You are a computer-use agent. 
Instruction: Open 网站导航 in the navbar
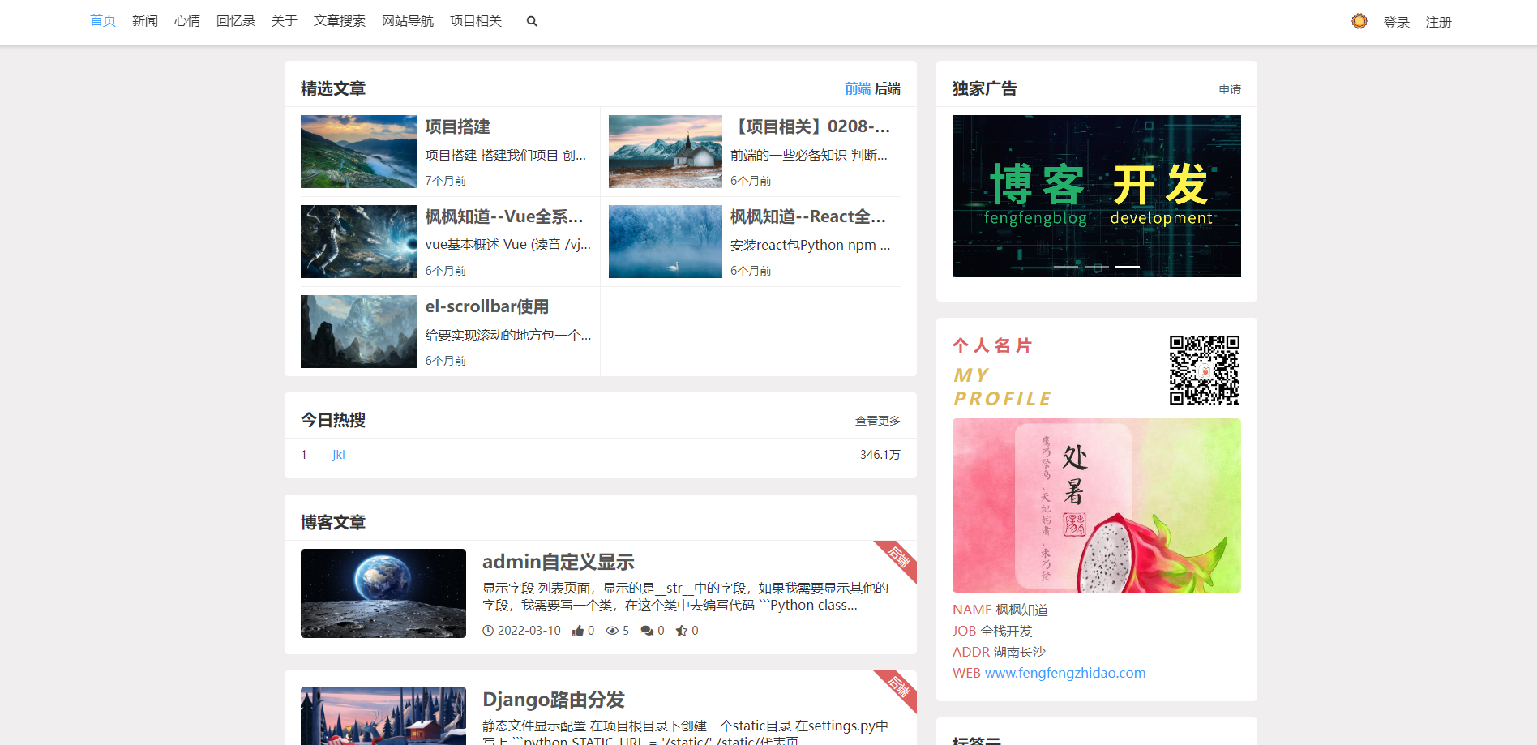click(408, 21)
